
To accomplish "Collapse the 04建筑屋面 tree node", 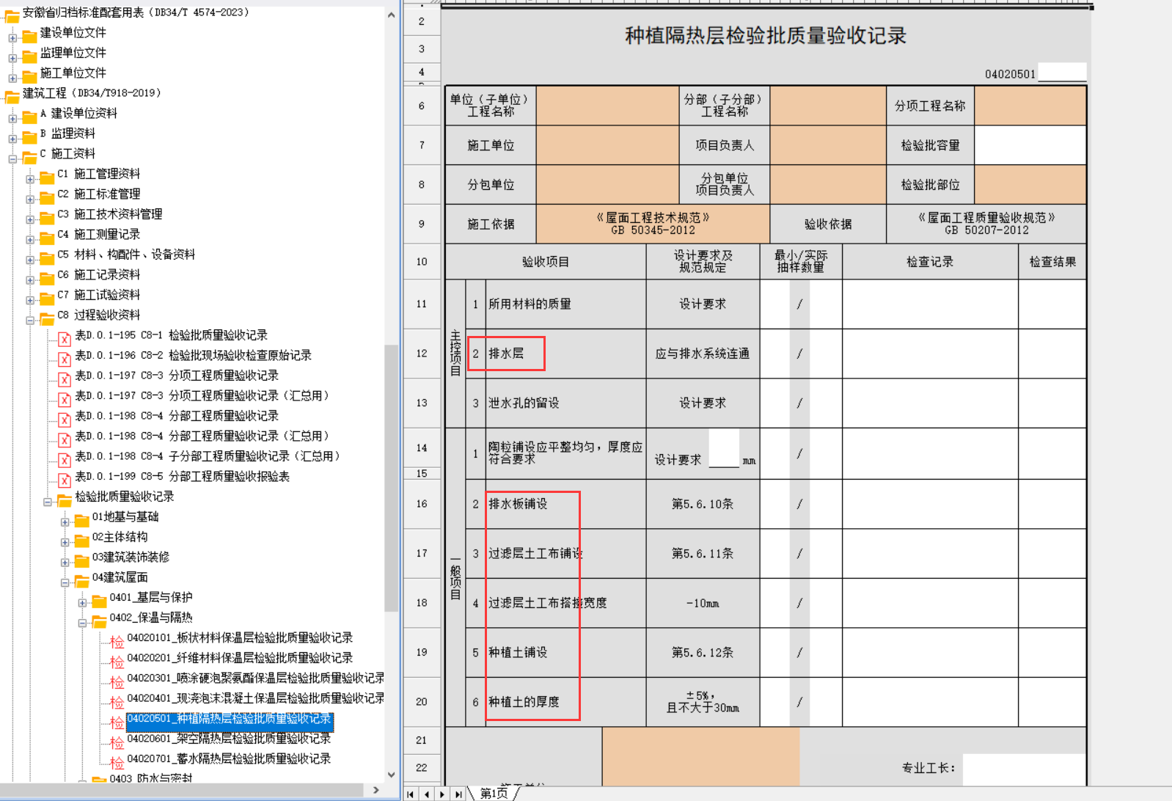I will coord(65,582).
